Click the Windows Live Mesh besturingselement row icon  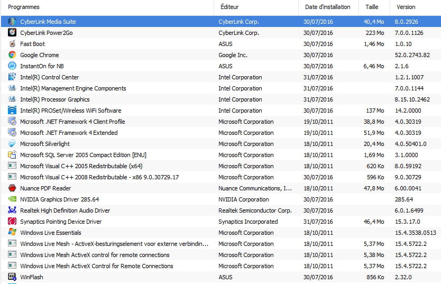click(12, 243)
